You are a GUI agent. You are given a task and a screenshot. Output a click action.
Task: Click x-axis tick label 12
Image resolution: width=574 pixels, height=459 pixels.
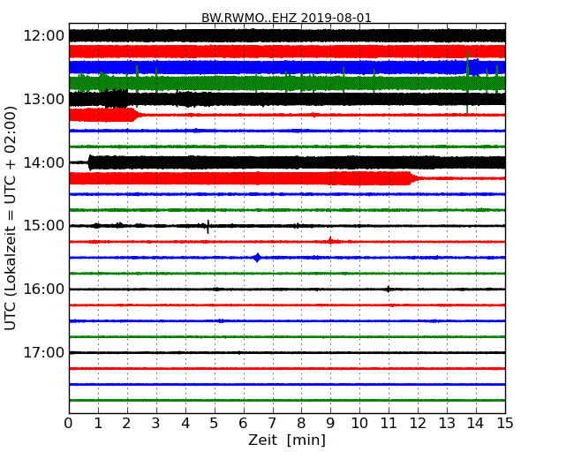418,423
